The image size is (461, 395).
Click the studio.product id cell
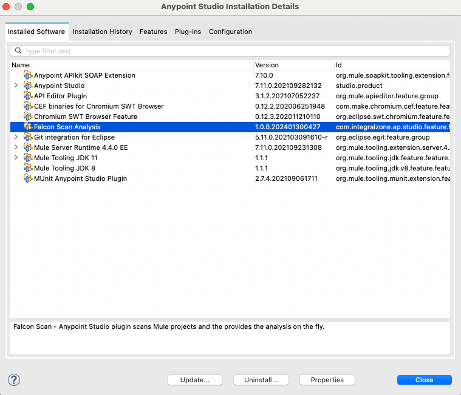(359, 86)
